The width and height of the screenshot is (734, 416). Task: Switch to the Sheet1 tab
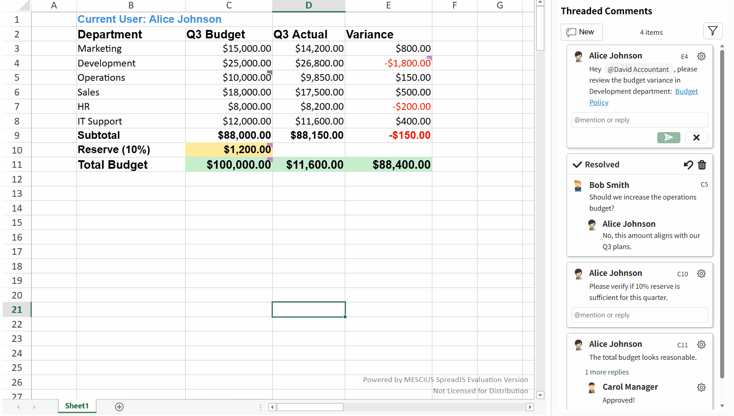coord(77,406)
